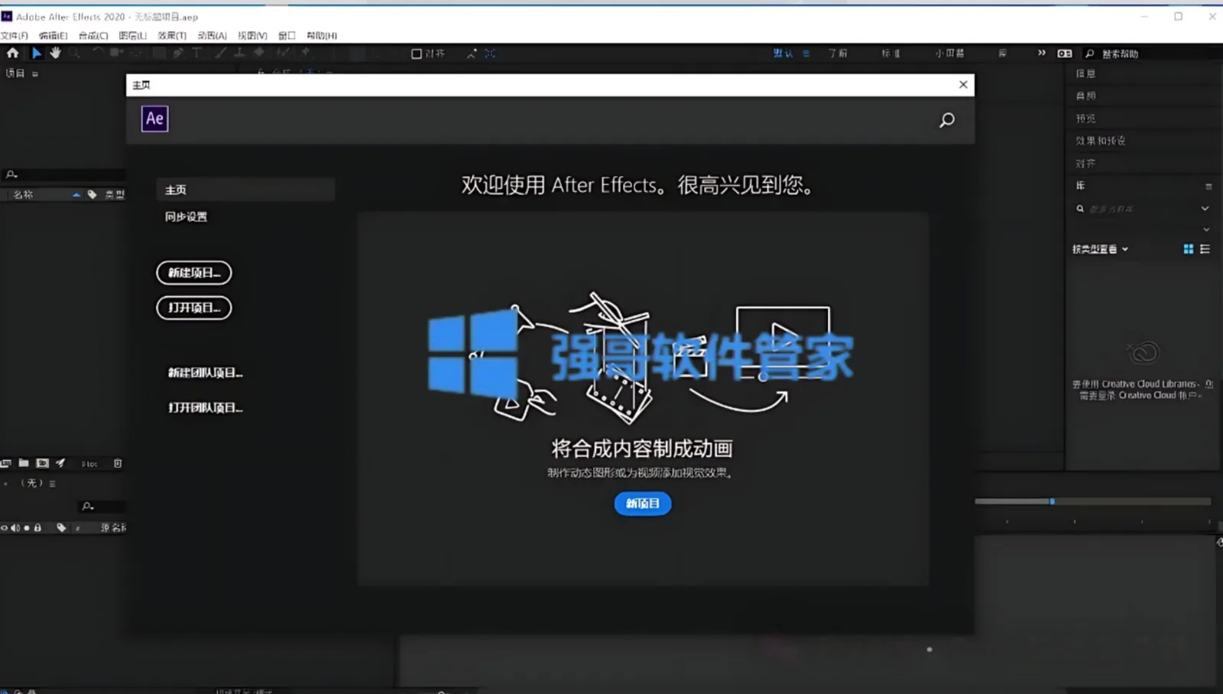Screen dimensions: 1223x694
Task: Click the search help magnifier icon
Action: pyautogui.click(x=1090, y=54)
